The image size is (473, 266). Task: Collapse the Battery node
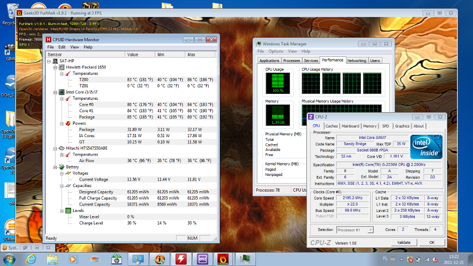55,167
